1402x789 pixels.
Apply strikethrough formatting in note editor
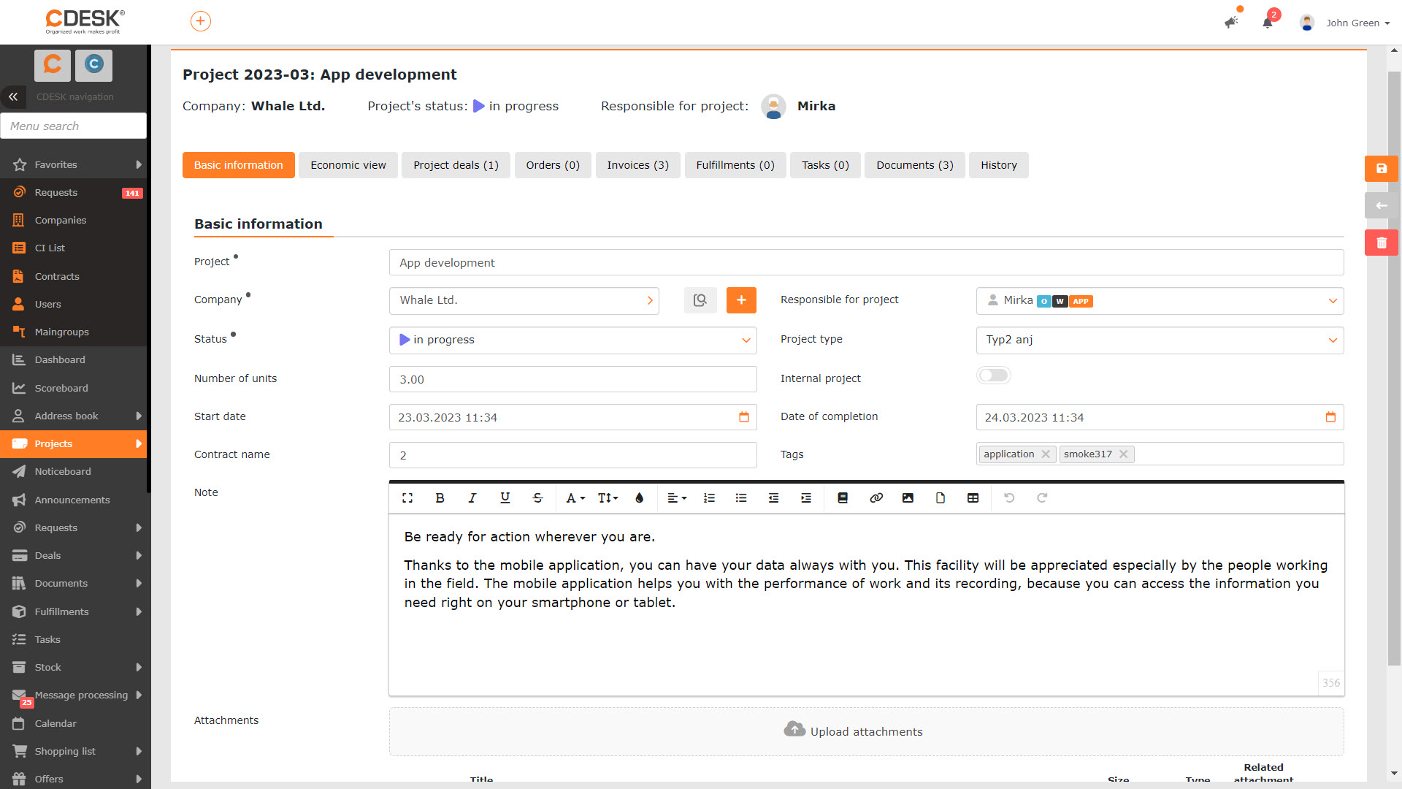pyautogui.click(x=537, y=498)
